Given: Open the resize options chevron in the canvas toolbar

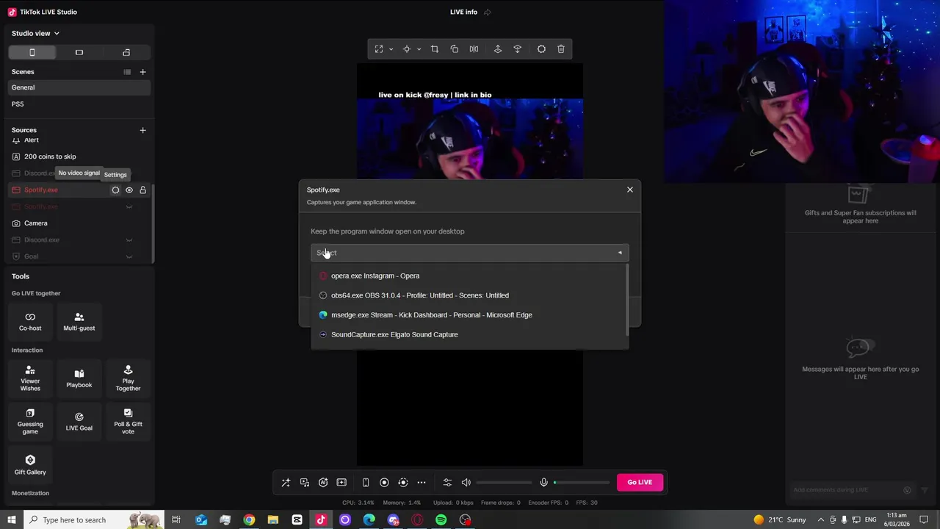Looking at the screenshot, I should pos(391,49).
